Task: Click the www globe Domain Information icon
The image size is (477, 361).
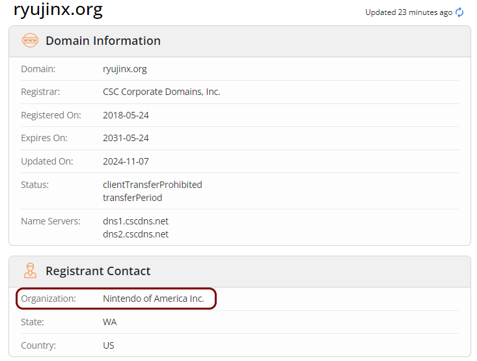Action: coord(30,41)
